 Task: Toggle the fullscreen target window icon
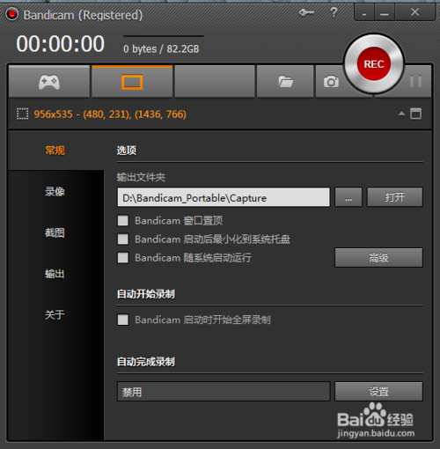pos(415,114)
